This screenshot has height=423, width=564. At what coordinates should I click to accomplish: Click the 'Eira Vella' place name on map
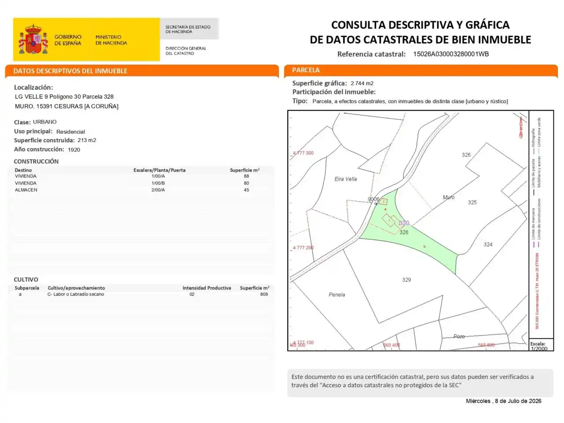[346, 179]
